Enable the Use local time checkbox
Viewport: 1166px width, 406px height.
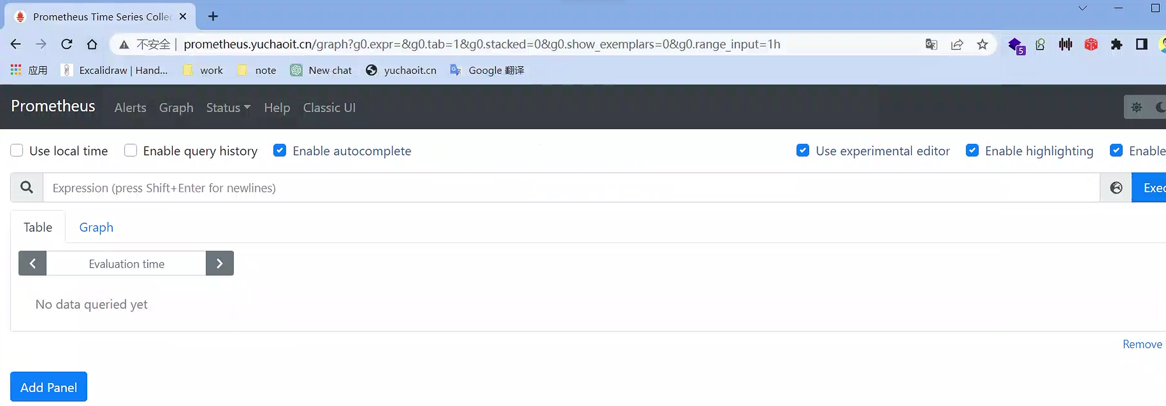click(17, 150)
